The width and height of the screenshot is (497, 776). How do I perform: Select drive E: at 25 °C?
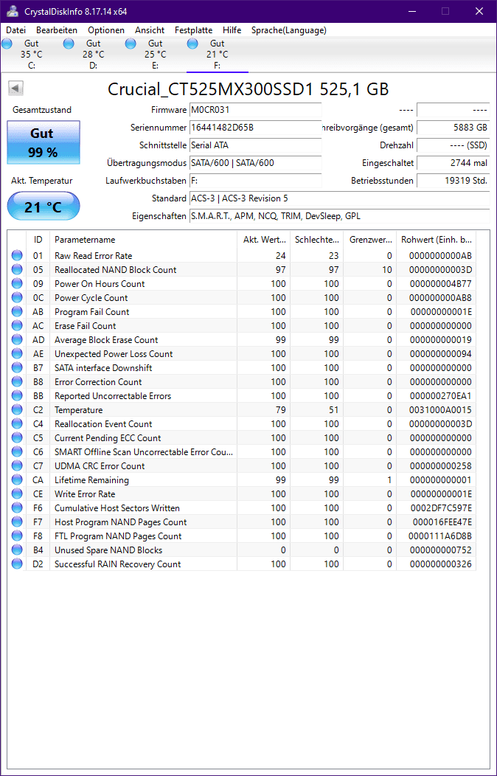point(155,55)
